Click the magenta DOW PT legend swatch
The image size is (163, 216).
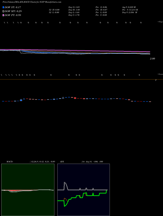click(3, 15)
